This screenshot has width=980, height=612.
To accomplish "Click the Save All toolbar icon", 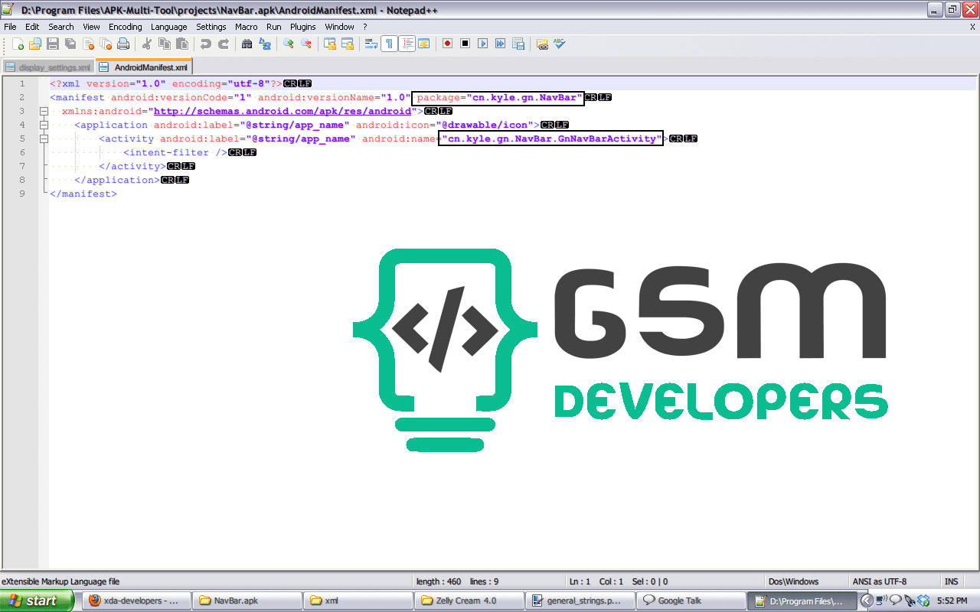I will (x=70, y=44).
